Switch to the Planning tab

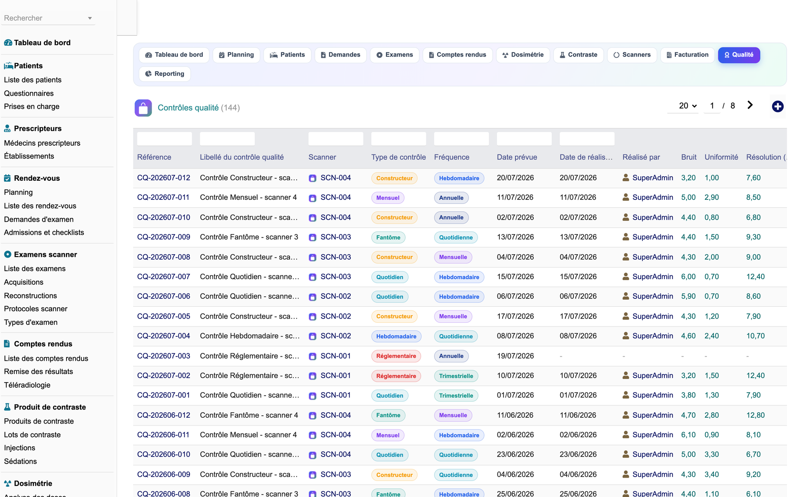236,55
